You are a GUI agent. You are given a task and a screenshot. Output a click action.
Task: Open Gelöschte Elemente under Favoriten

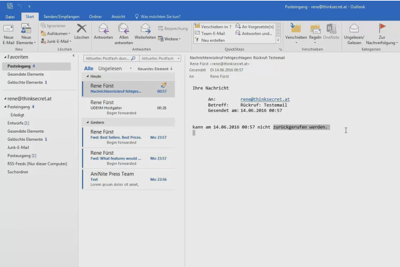point(27,83)
